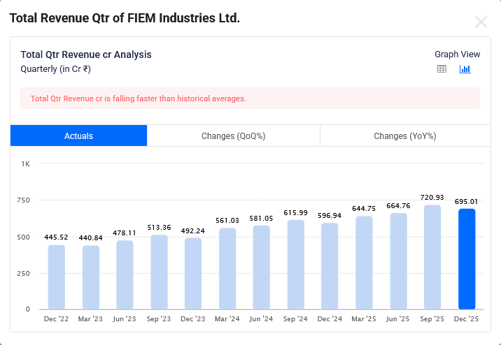501x345 pixels.
Task: Select the Mar '24 bar
Action: click(x=227, y=269)
